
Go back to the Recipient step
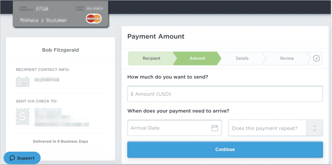point(151,59)
